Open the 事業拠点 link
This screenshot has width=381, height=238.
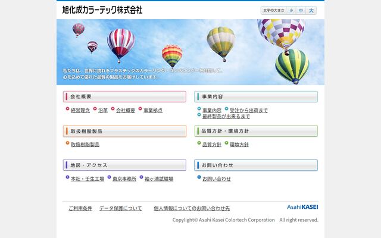point(153,111)
